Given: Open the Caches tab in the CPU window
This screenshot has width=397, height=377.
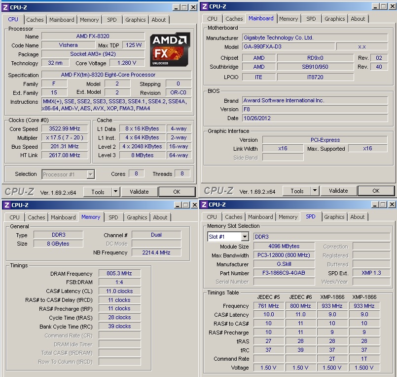Looking at the screenshot, I should click(x=35, y=20).
